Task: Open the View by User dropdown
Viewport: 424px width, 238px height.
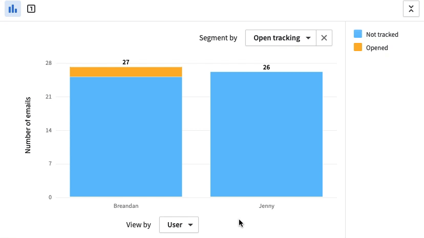Action: point(179,225)
